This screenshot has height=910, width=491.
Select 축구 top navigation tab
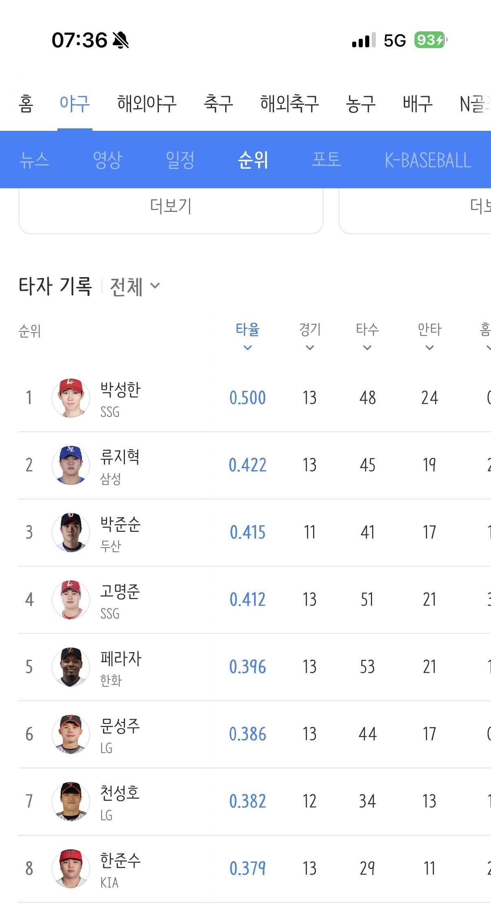click(x=218, y=104)
